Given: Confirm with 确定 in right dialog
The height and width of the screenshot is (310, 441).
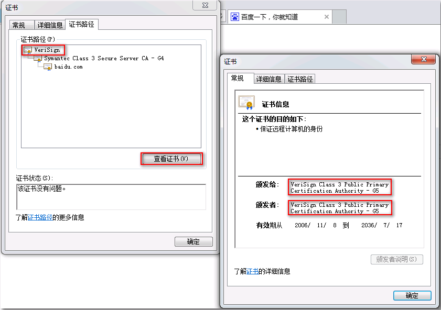Looking at the screenshot, I should pos(412,295).
